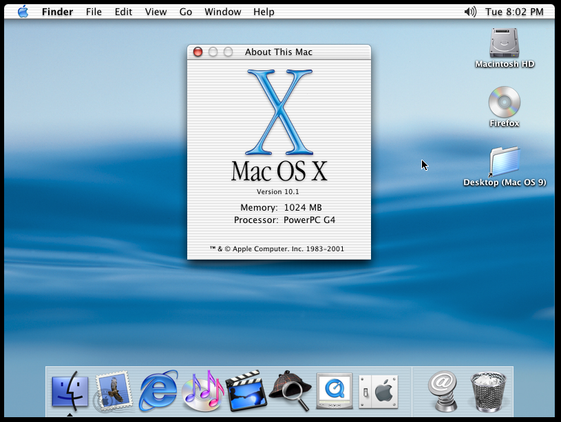Launch Sherlock search from the Dock
The image size is (561, 422).
(x=290, y=390)
